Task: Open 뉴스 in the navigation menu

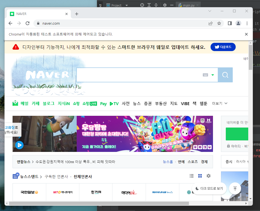Action: (x=137, y=103)
